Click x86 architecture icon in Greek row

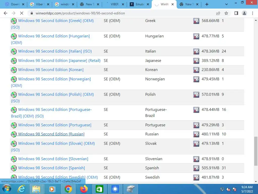pos(196,21)
